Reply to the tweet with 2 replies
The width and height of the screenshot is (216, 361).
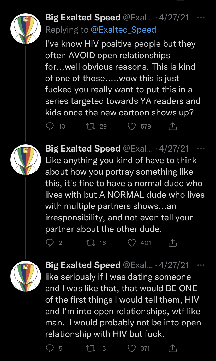pos(50,243)
